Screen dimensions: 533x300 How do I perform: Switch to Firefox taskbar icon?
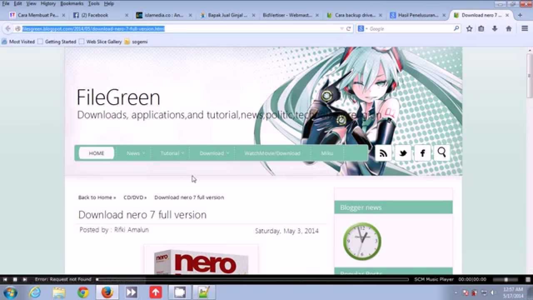pos(107,292)
